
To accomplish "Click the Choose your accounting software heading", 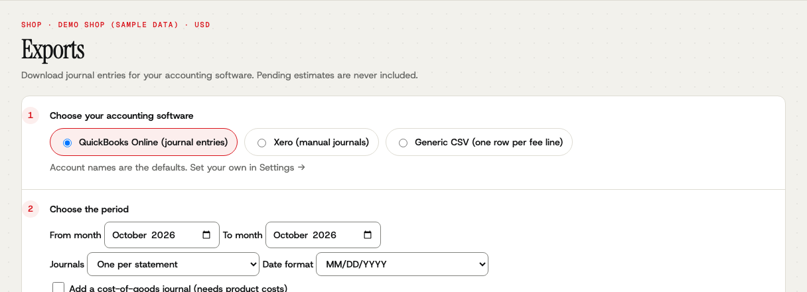I will point(121,115).
